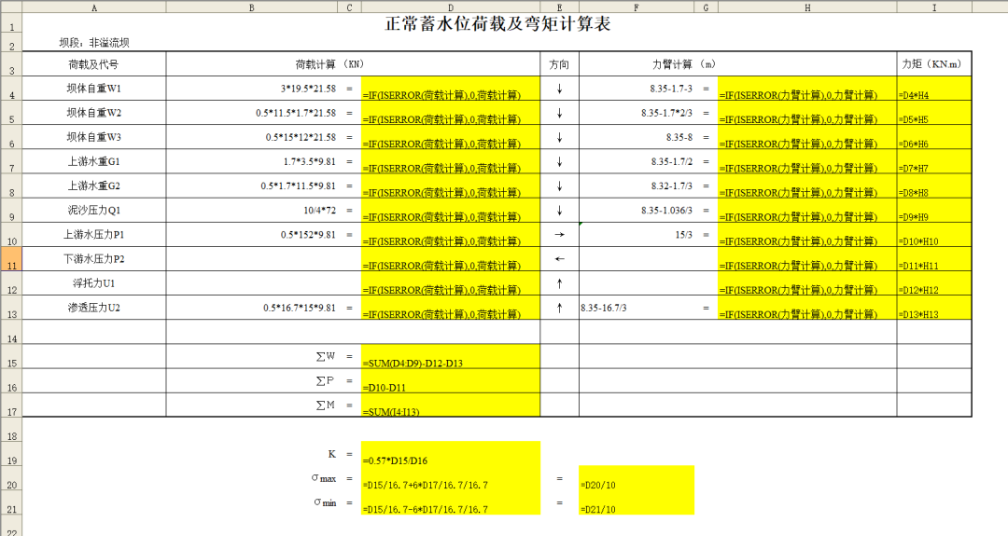
Task: Click the ΣW label cell
Action: (x=251, y=356)
